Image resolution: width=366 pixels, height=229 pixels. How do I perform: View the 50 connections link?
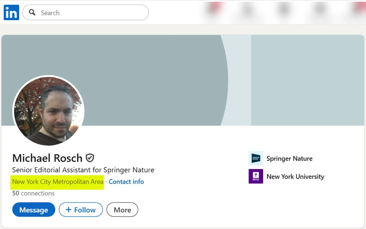[x=33, y=193]
